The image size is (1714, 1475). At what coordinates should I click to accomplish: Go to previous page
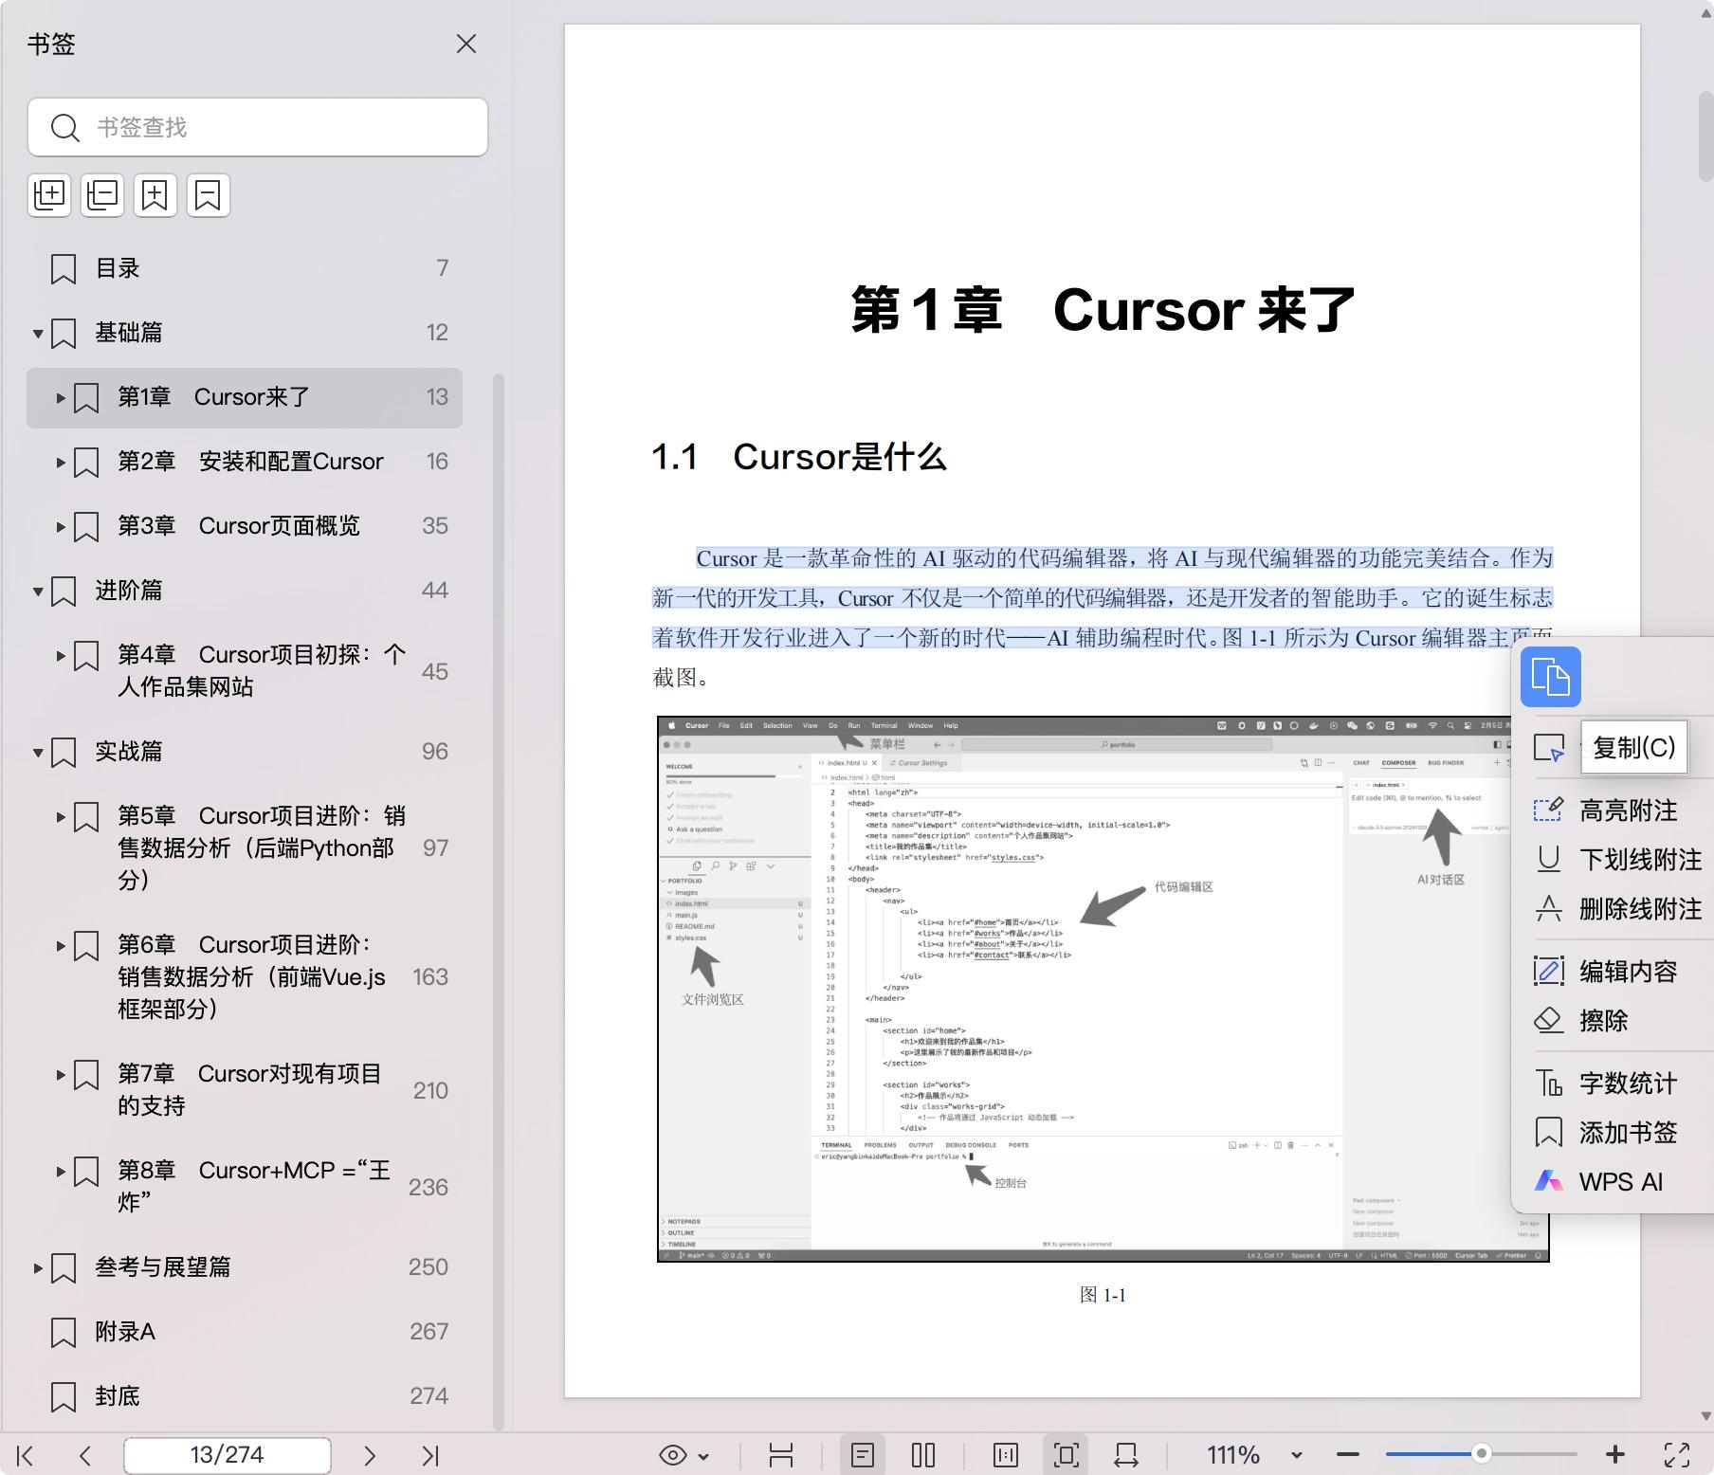pyautogui.click(x=85, y=1455)
